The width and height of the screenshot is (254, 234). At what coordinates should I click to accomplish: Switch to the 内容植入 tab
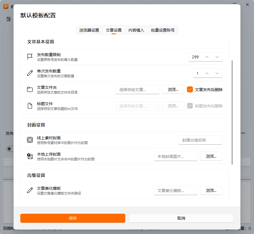[136, 30]
